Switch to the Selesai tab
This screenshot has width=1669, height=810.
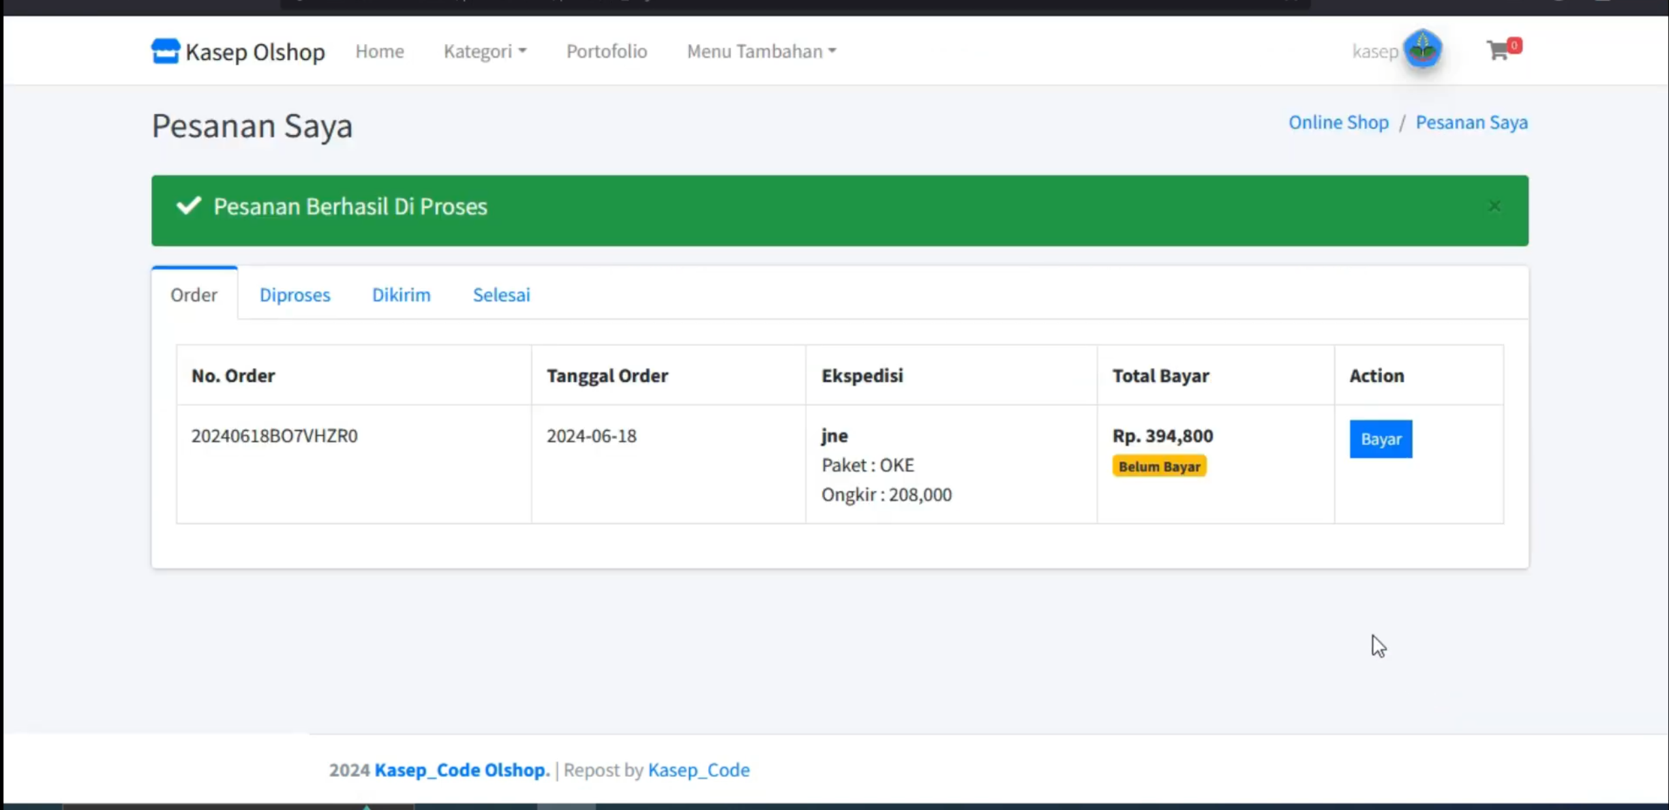[x=501, y=294]
